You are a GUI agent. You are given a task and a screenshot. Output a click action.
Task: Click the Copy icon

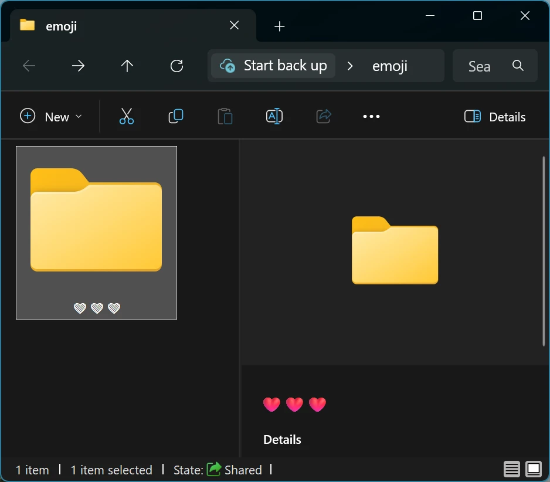click(x=175, y=116)
